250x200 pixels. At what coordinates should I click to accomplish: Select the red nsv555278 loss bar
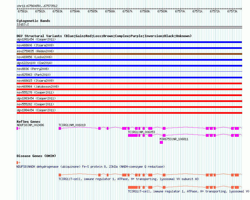[129, 95]
